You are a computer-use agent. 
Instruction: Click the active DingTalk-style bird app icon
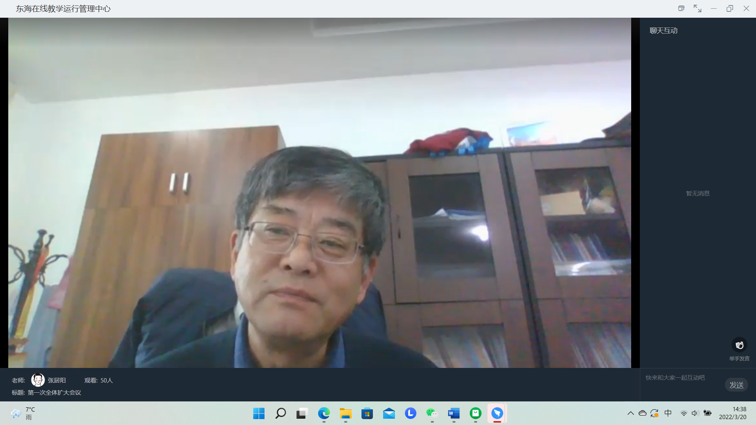497,413
